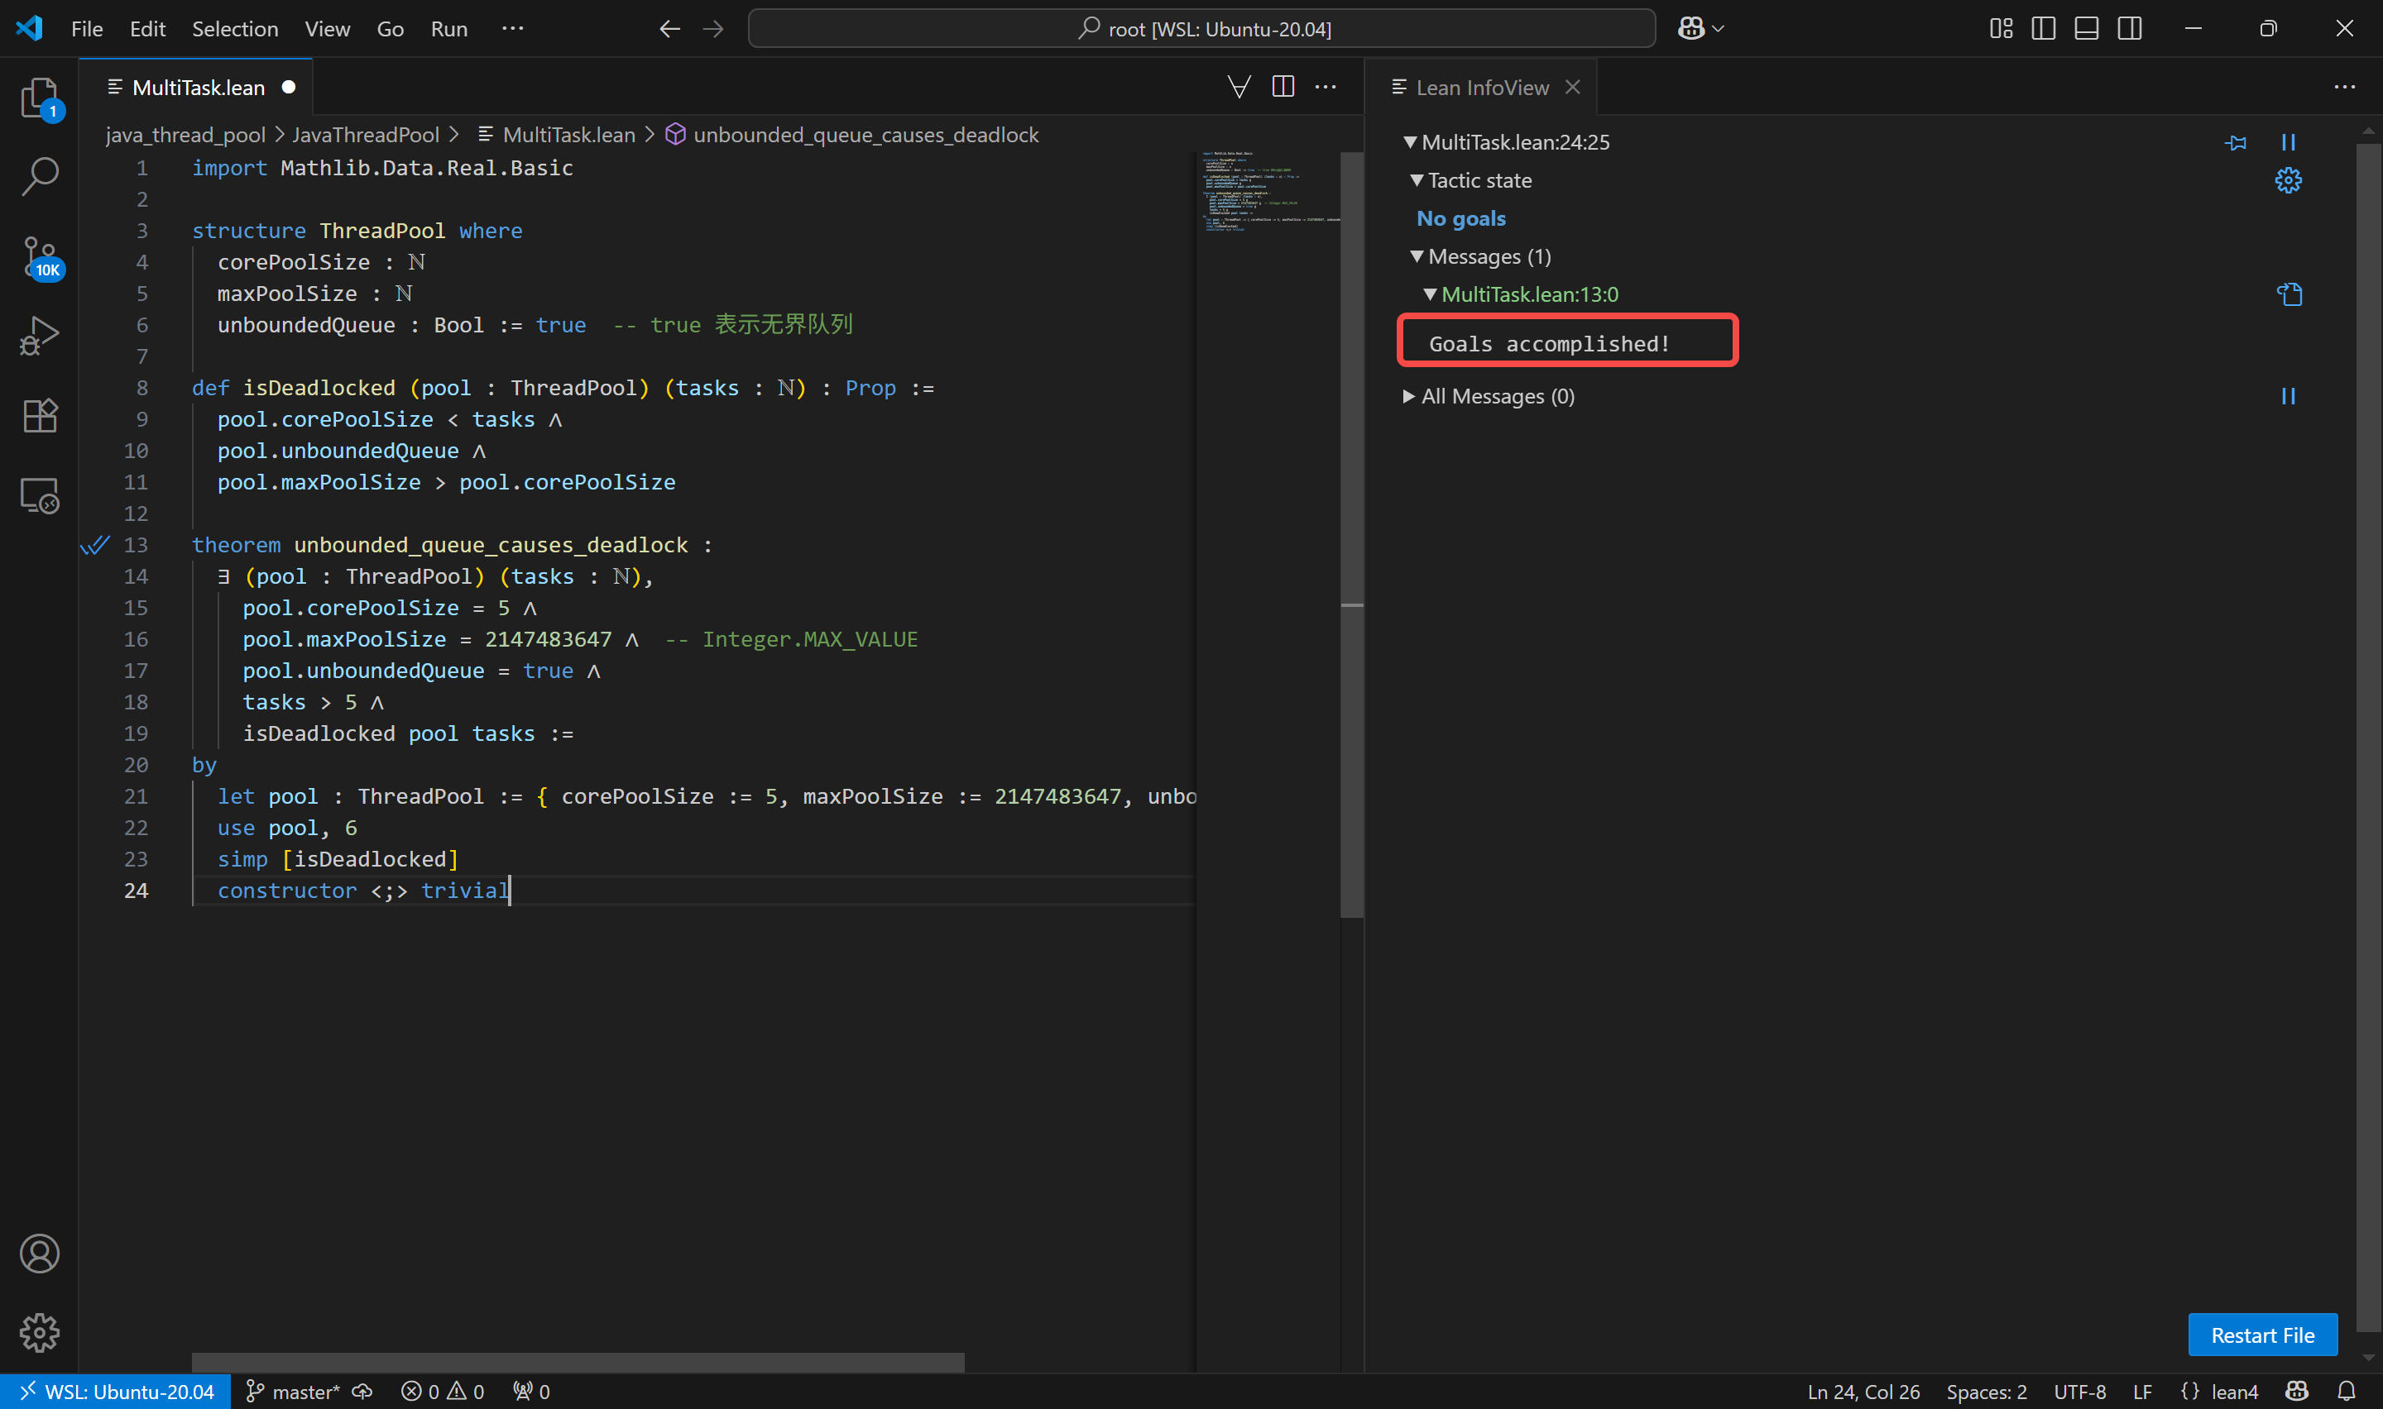
Task: Pause updating of All Messages section
Action: [x=2288, y=397]
